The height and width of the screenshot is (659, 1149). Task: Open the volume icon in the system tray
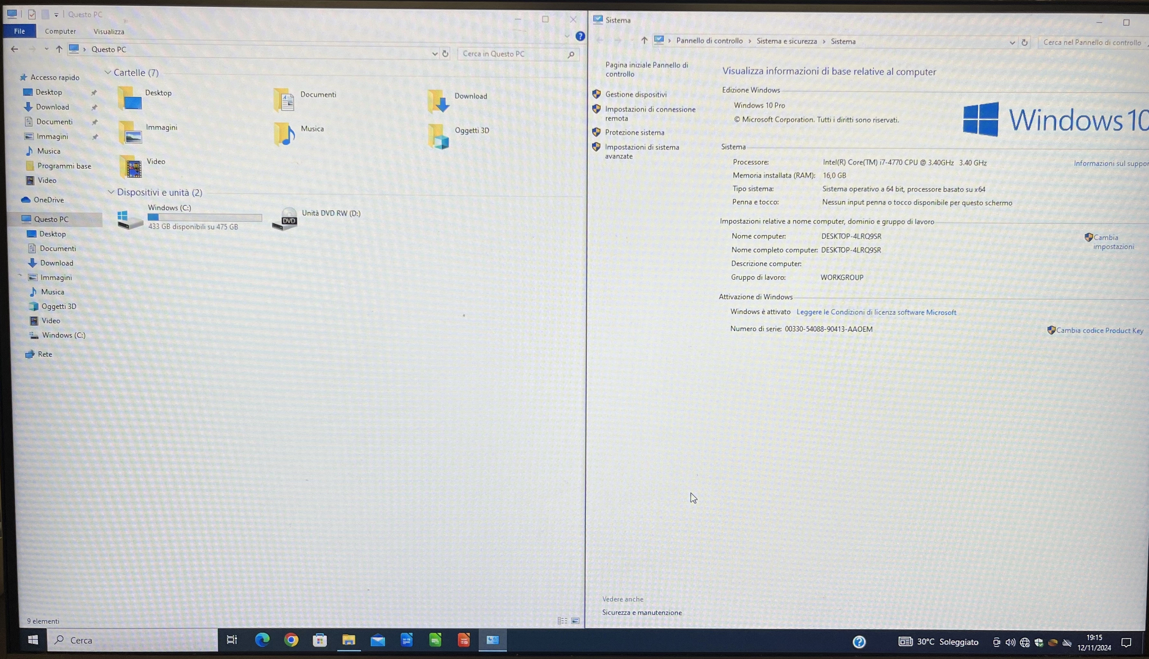coord(1011,642)
